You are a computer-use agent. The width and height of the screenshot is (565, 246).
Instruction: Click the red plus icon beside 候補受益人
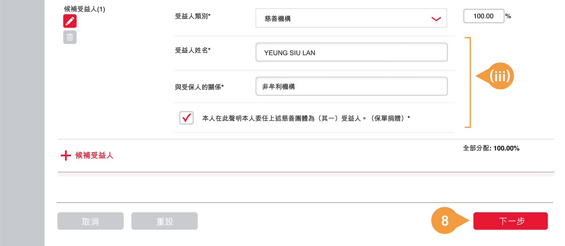click(65, 155)
